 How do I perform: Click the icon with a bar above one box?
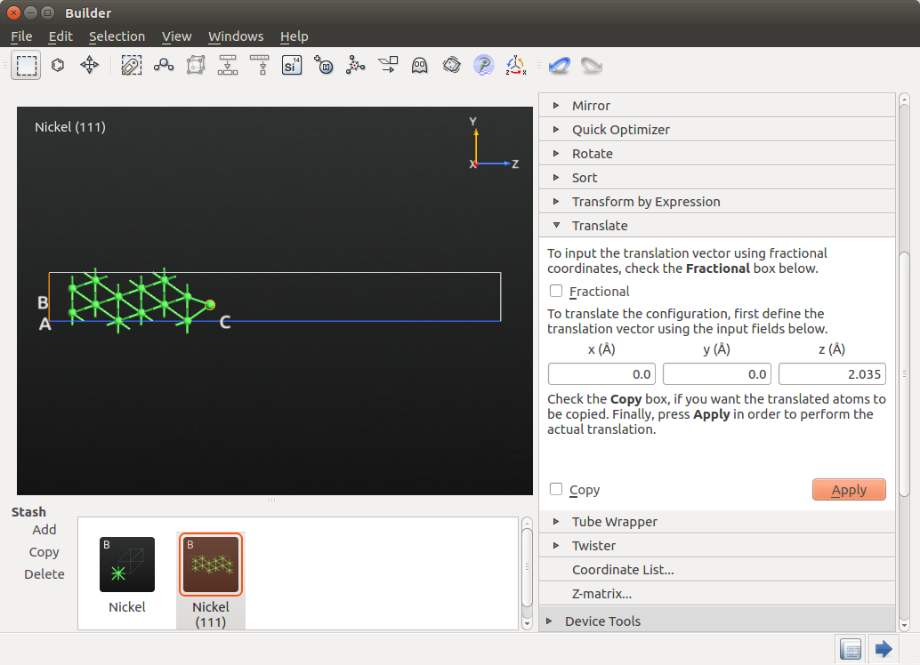pos(259,65)
